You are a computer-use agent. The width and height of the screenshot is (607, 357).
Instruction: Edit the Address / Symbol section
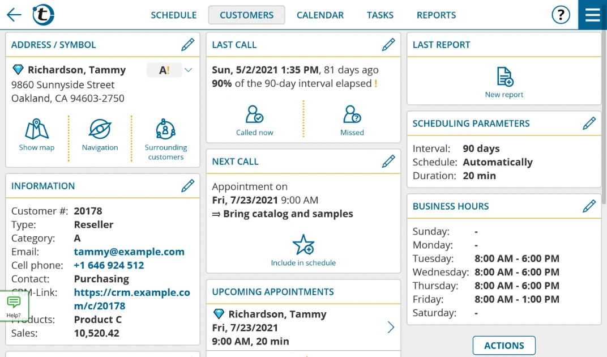click(187, 45)
